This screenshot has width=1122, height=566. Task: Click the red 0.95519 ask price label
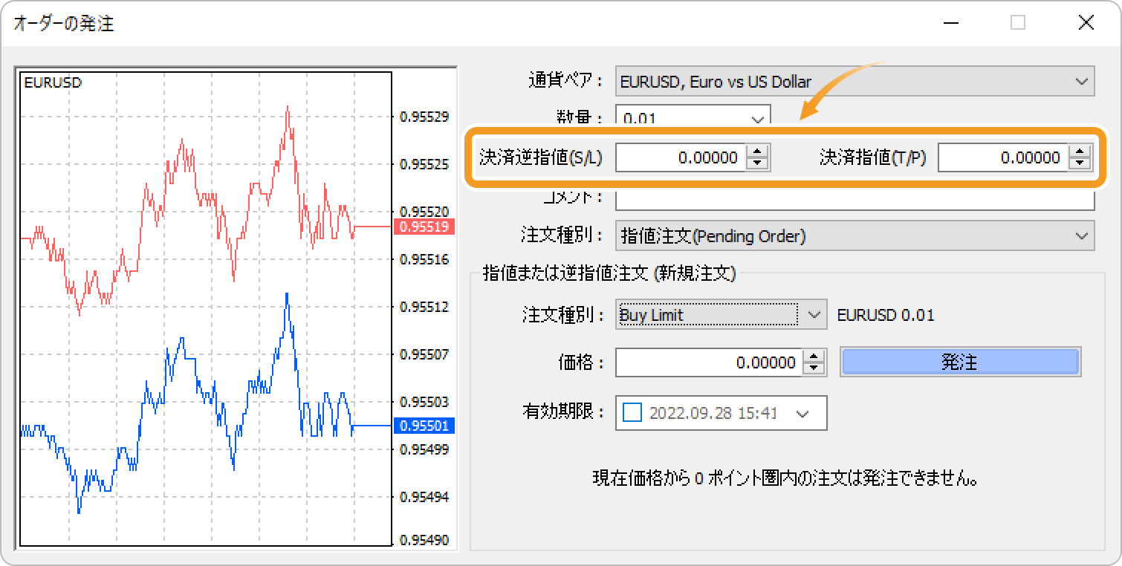point(424,227)
